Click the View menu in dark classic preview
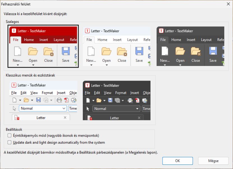 [108, 93]
